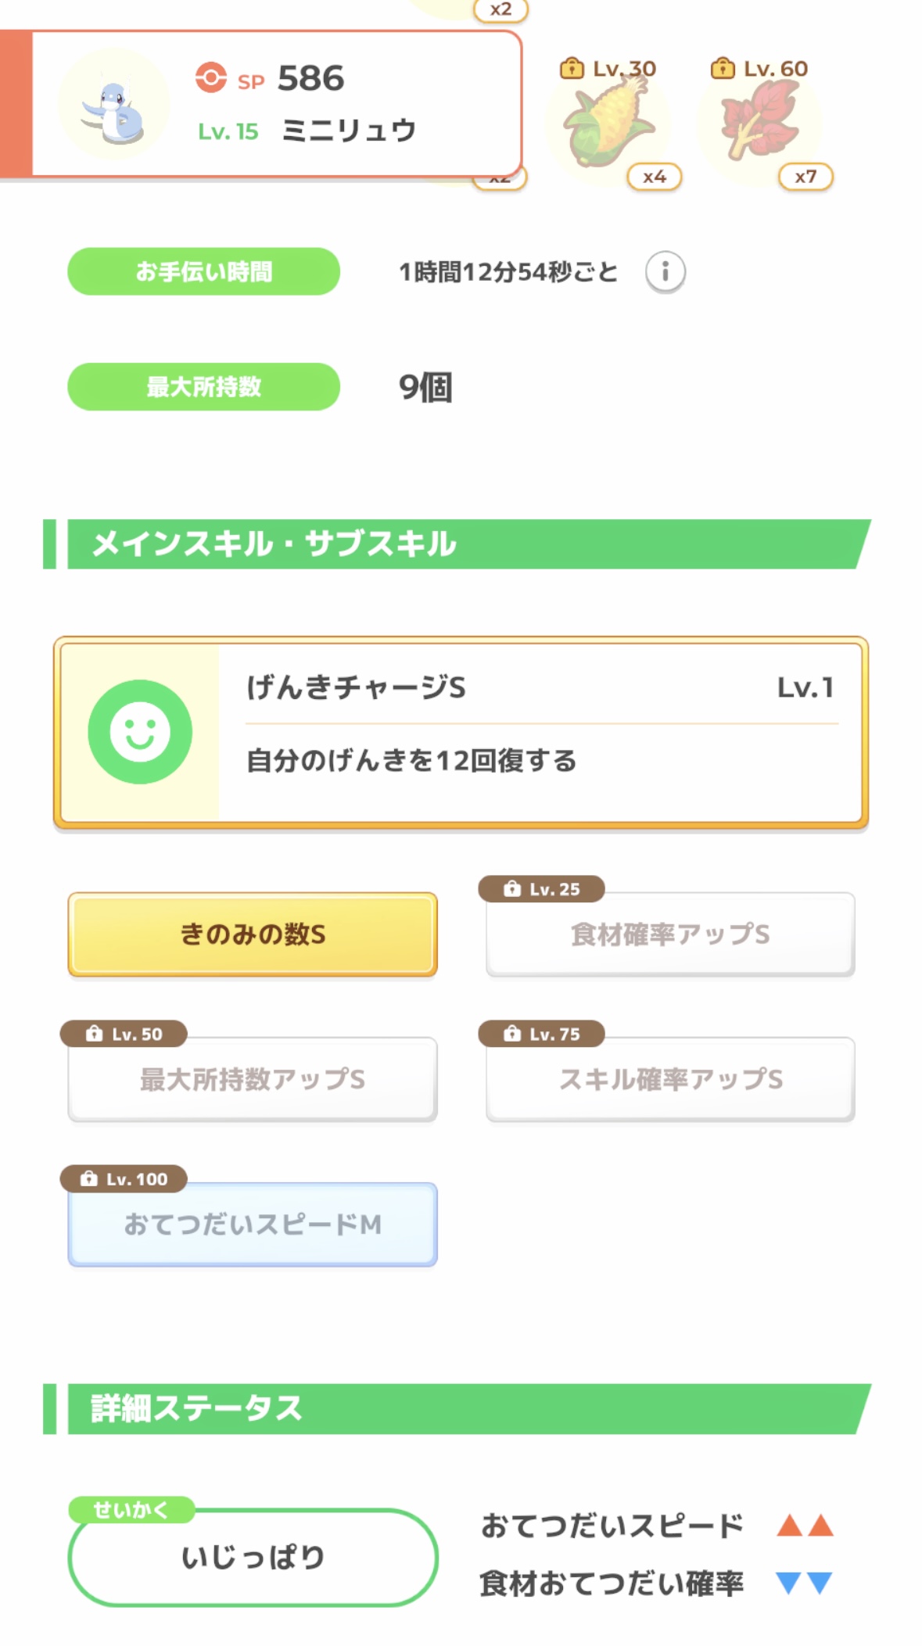The height and width of the screenshot is (1646, 922).
Task: Tap the お手伝い時間 green label
Action: coord(203,271)
